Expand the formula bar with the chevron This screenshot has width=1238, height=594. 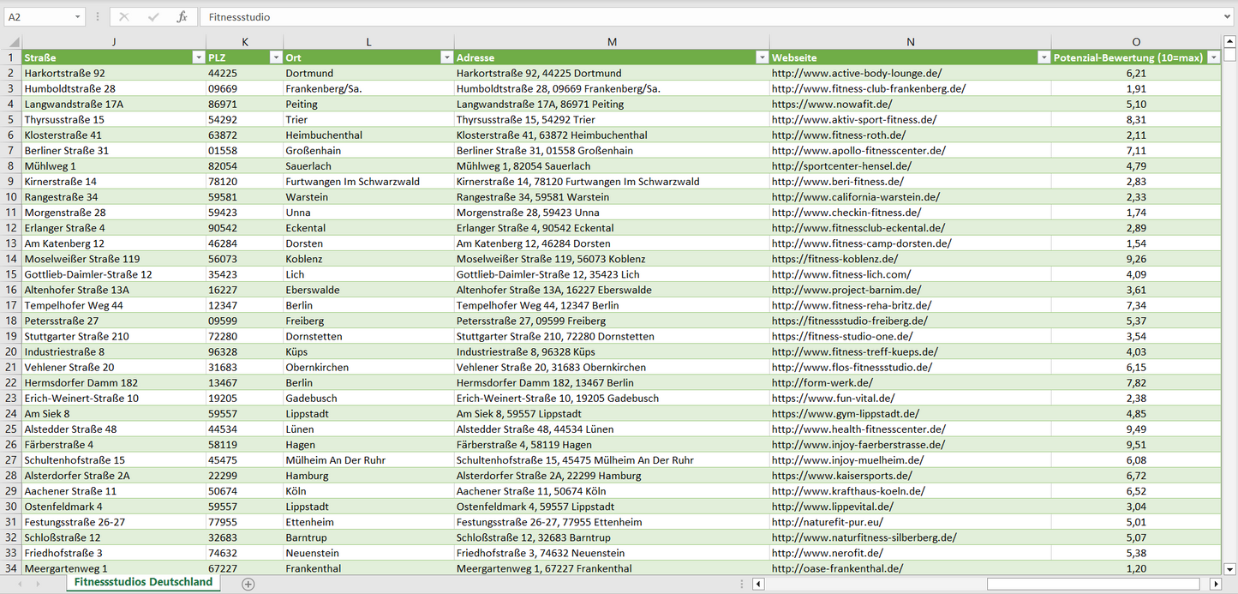1229,17
